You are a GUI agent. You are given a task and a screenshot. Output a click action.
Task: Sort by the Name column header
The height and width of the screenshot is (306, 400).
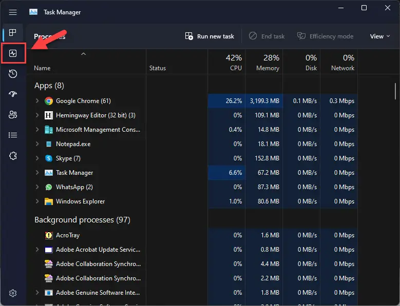(x=86, y=62)
